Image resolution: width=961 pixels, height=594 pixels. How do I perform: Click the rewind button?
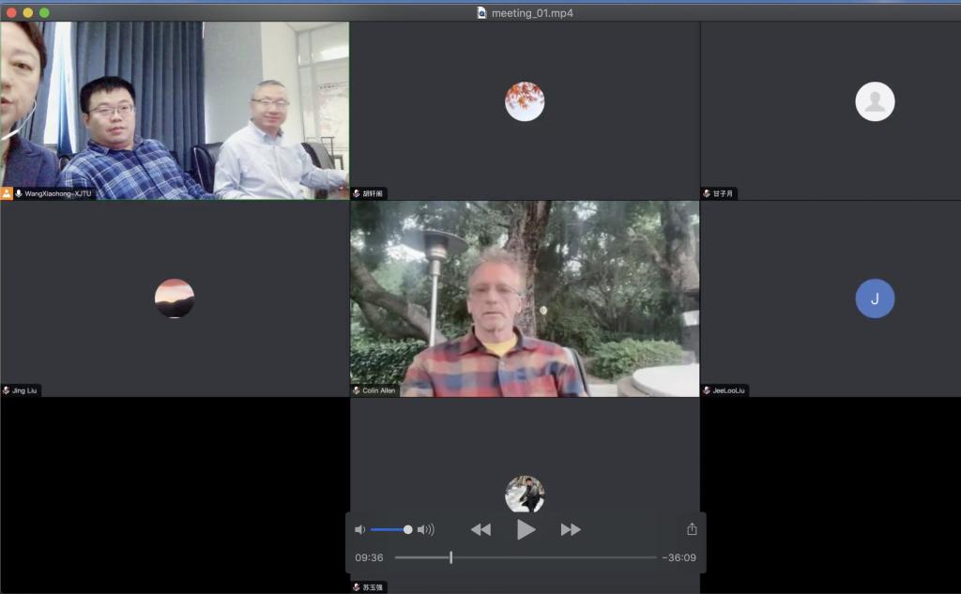pos(480,529)
